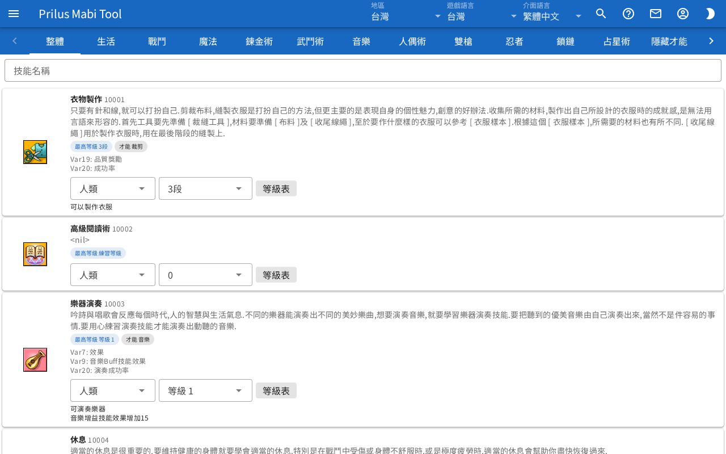Switch to the 生活 tab

pyautogui.click(x=106, y=41)
